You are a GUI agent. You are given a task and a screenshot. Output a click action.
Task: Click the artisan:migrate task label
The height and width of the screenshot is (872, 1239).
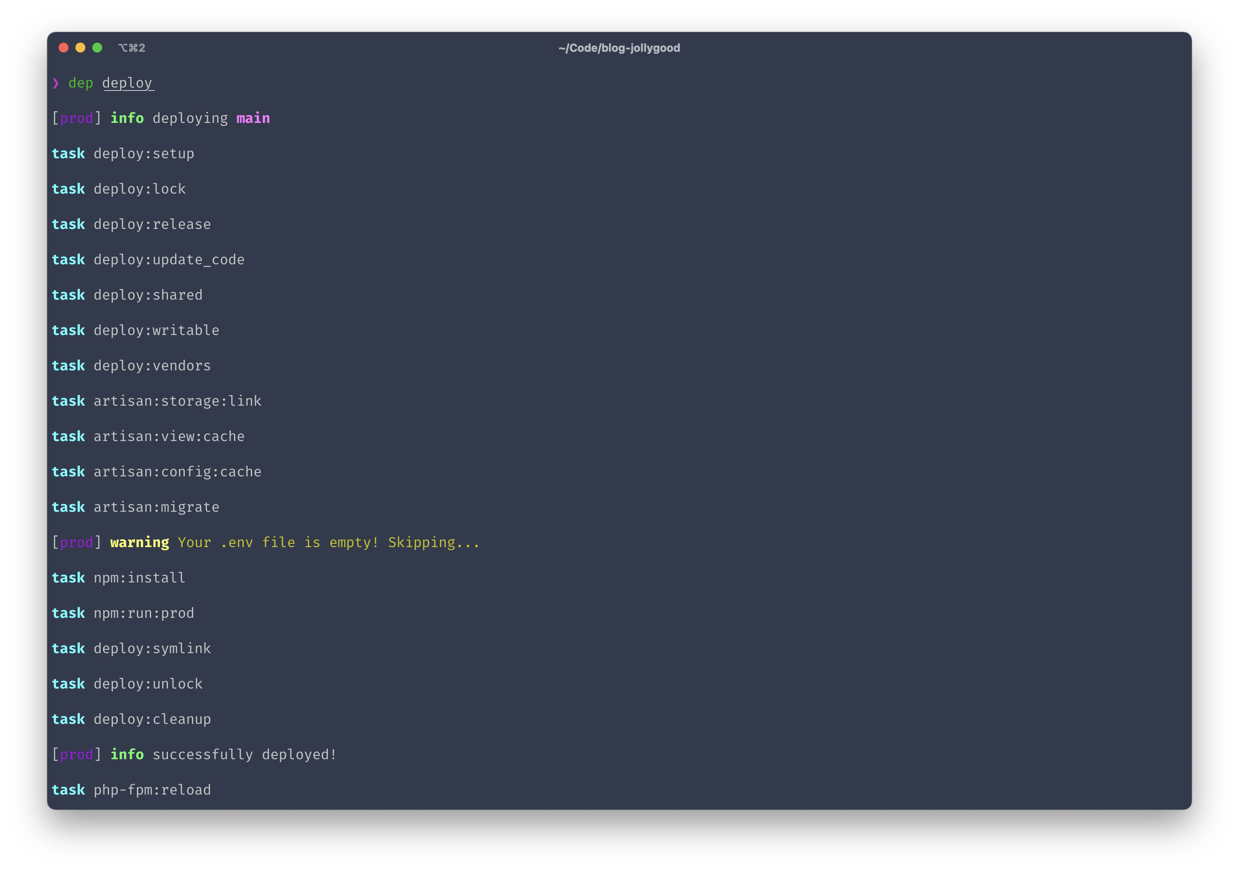point(157,507)
